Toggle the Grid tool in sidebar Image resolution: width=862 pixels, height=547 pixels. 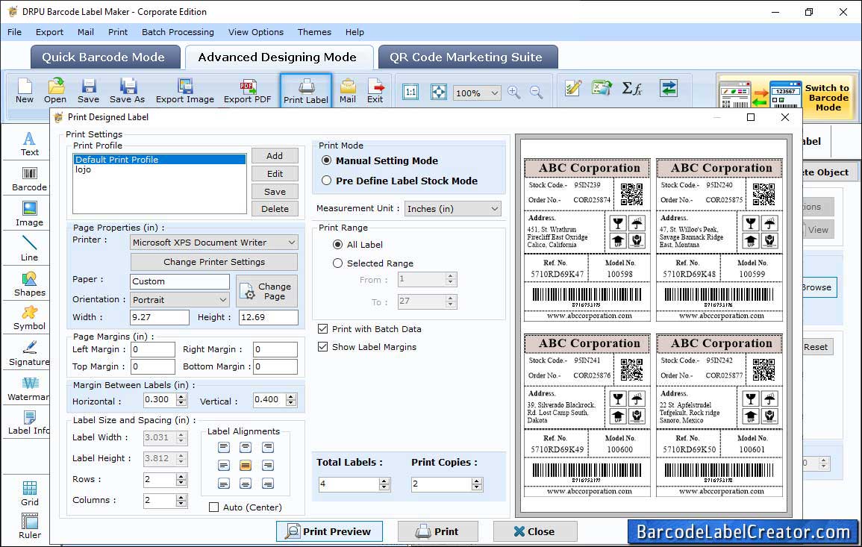[29, 494]
